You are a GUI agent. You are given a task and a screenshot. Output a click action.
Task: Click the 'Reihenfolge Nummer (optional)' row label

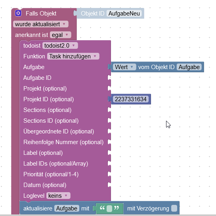pyautogui.click(x=63, y=142)
